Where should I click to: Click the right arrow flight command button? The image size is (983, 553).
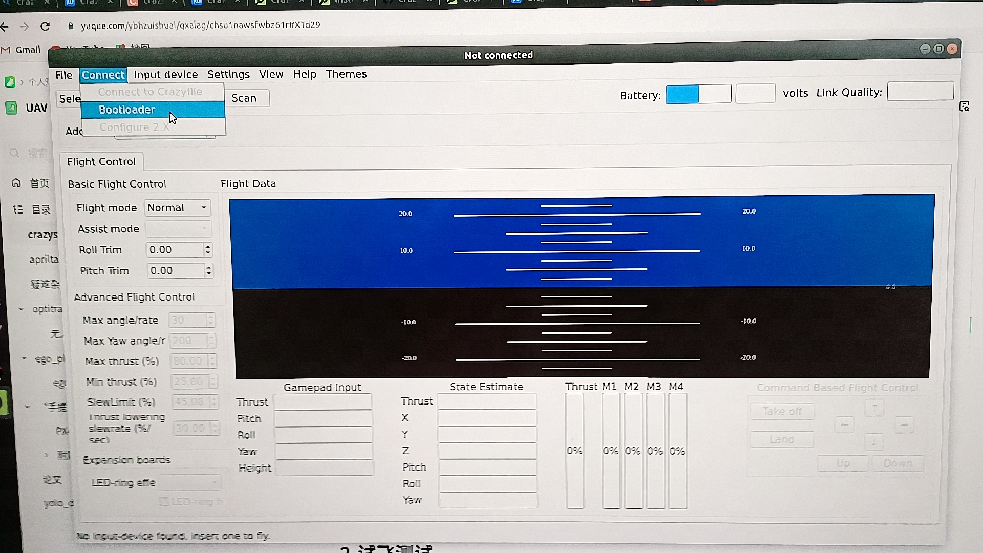[x=904, y=424]
